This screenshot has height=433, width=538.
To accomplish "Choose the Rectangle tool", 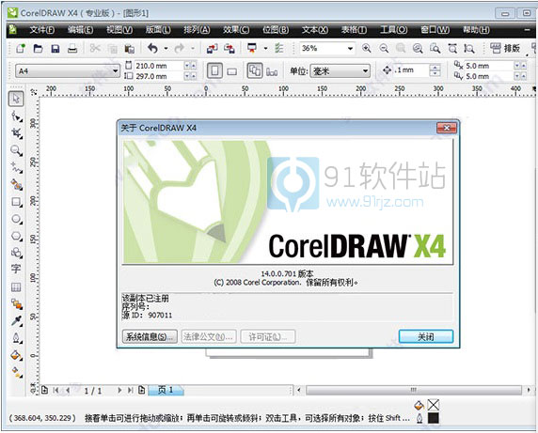I will point(16,202).
